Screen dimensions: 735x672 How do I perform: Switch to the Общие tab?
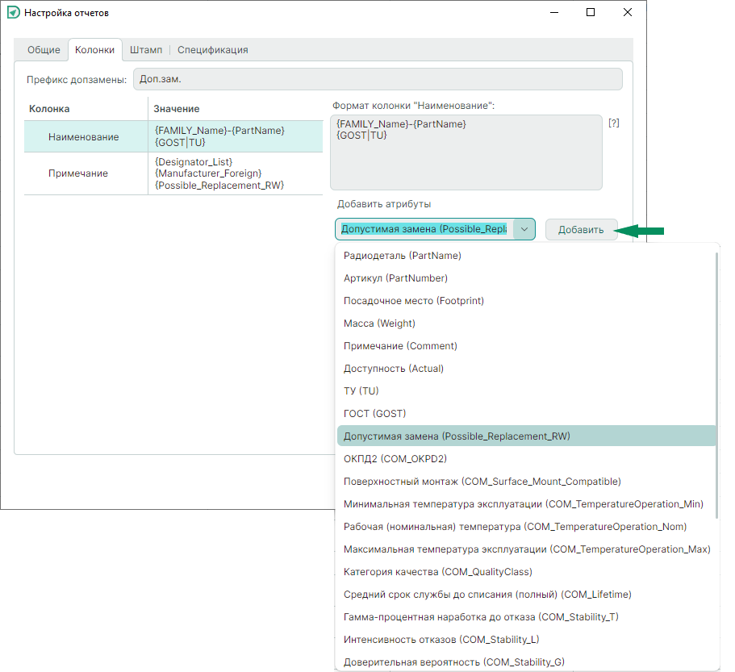tap(44, 50)
